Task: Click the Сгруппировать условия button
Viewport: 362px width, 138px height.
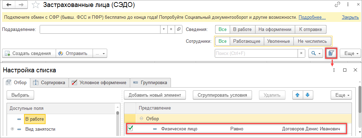Action: point(222,95)
